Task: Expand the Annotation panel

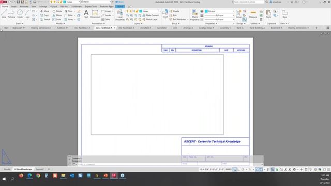Action: click(98, 24)
